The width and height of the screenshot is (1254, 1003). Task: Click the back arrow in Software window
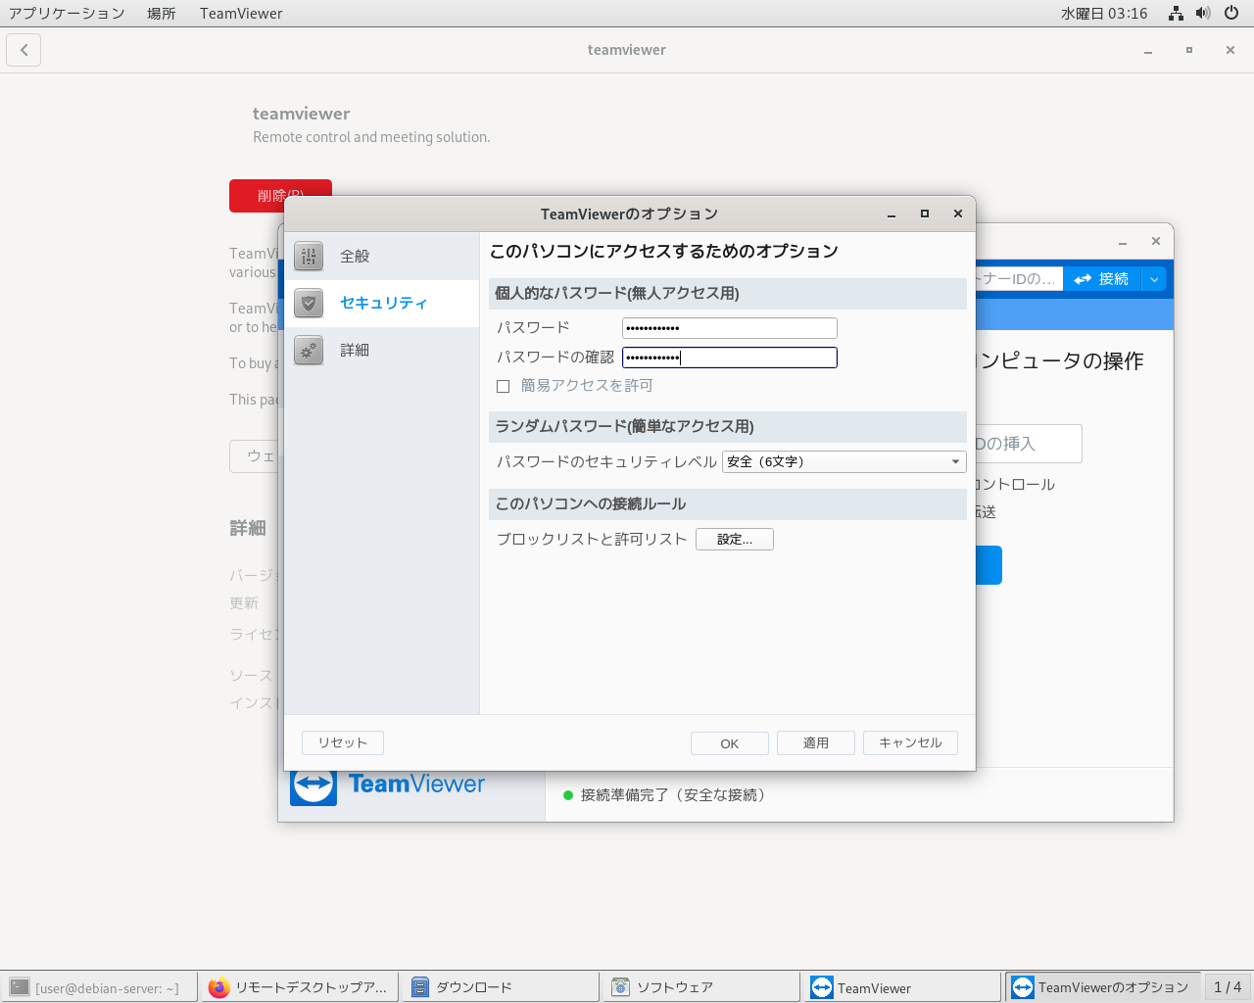tap(24, 50)
